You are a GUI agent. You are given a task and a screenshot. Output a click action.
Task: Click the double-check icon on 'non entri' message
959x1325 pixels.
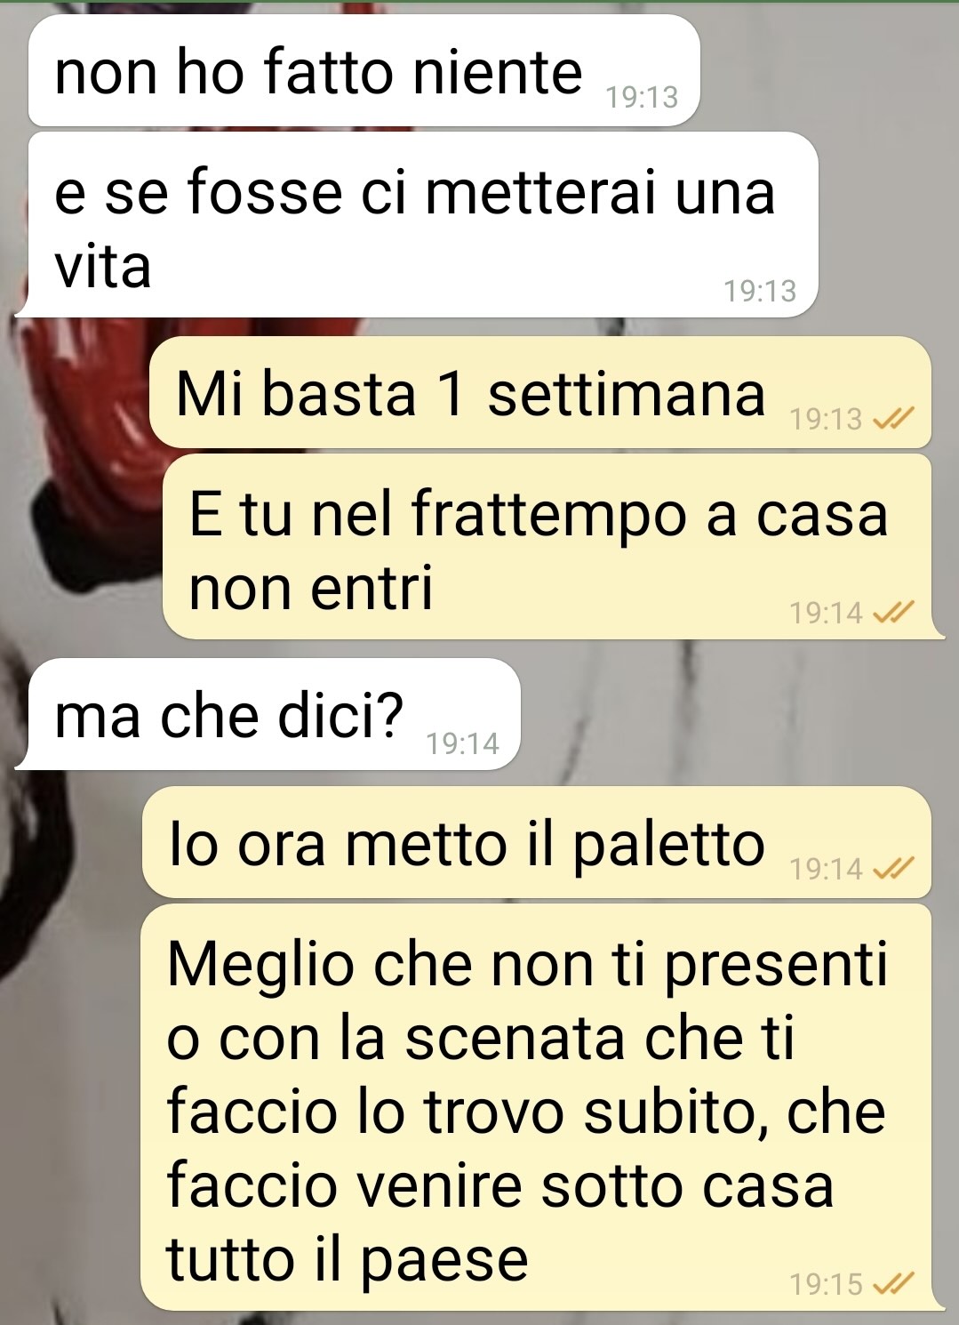(x=893, y=612)
